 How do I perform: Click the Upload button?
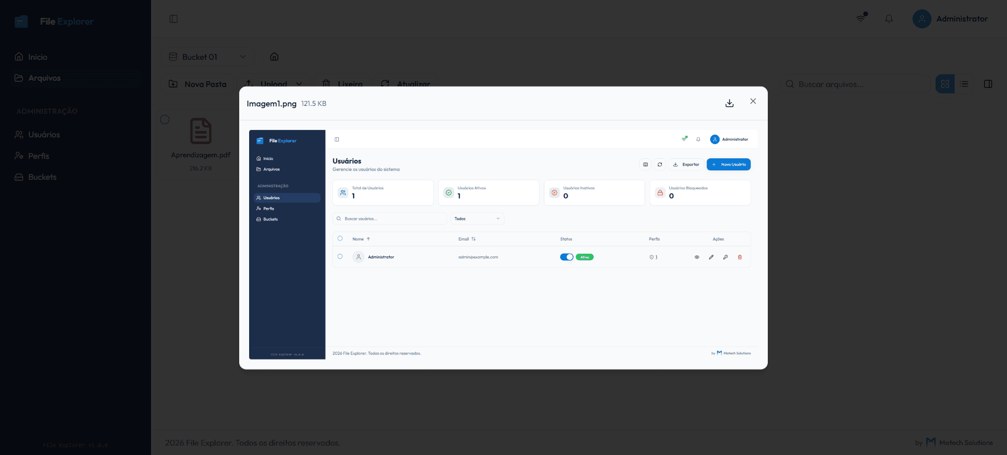pyautogui.click(x=267, y=84)
